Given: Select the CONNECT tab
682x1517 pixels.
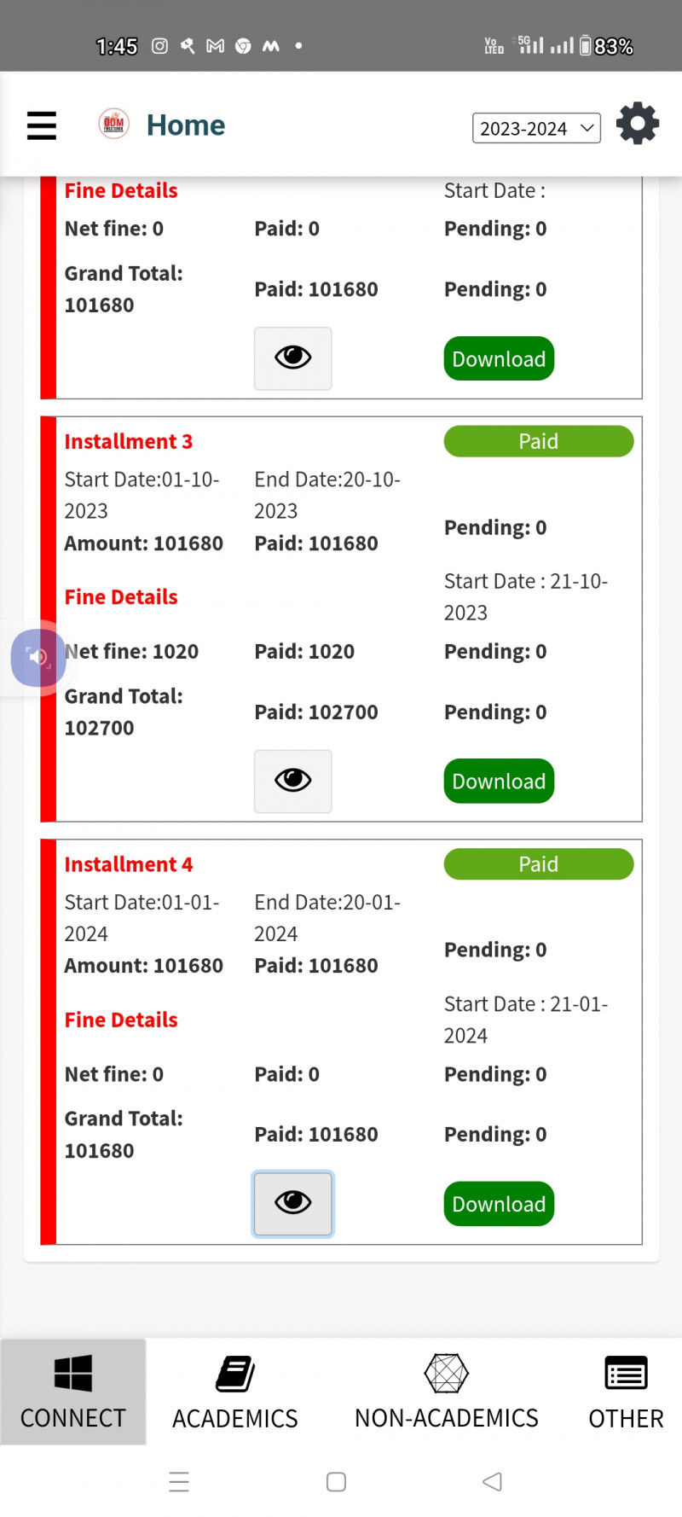Looking at the screenshot, I should [x=73, y=1392].
